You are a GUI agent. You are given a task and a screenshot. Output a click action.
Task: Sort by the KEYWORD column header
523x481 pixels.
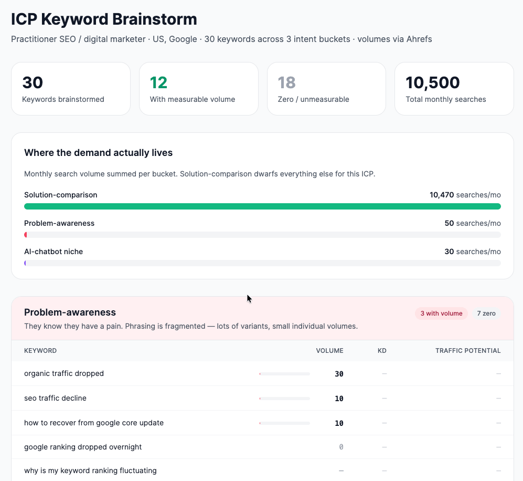coord(39,350)
